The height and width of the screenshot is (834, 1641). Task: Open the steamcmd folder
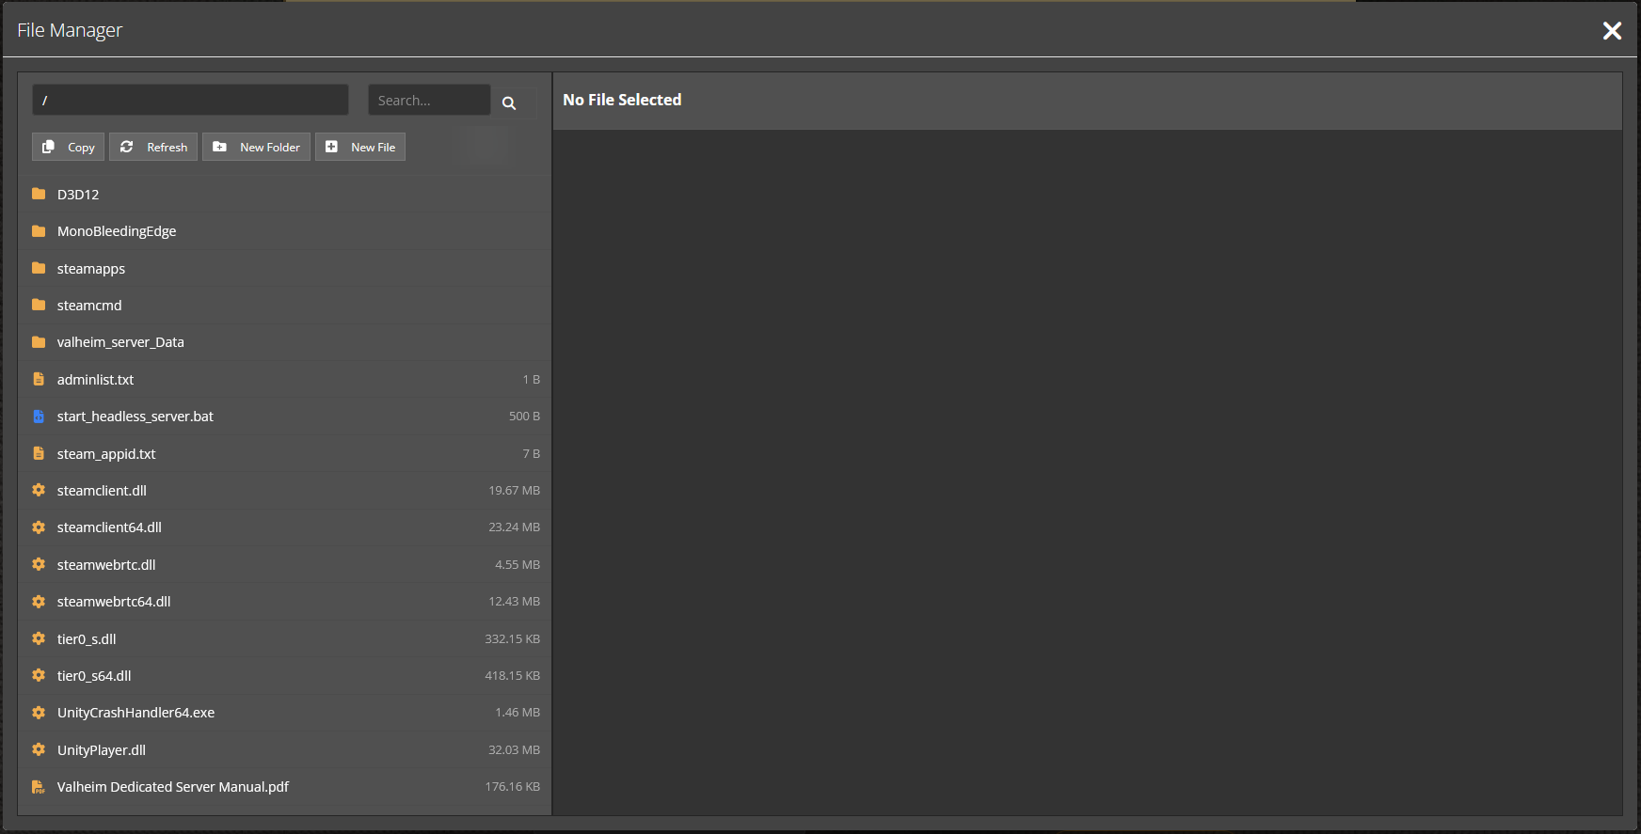point(89,306)
